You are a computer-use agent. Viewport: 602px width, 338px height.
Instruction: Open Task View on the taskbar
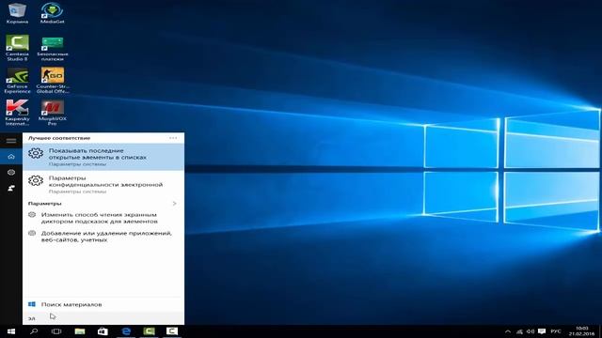click(x=56, y=331)
